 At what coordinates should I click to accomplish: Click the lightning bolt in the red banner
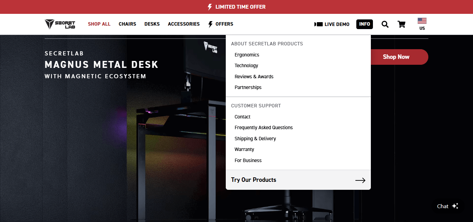(x=209, y=7)
